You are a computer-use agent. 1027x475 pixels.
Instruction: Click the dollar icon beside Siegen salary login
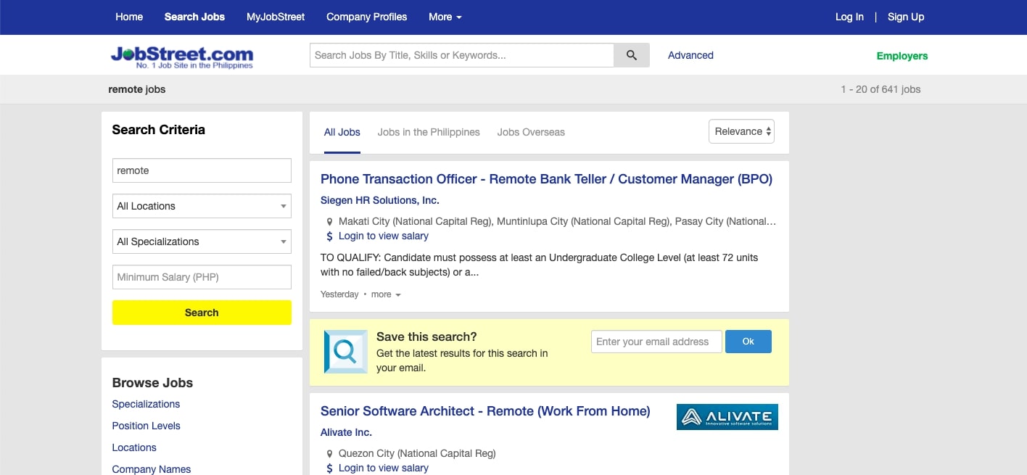point(330,236)
